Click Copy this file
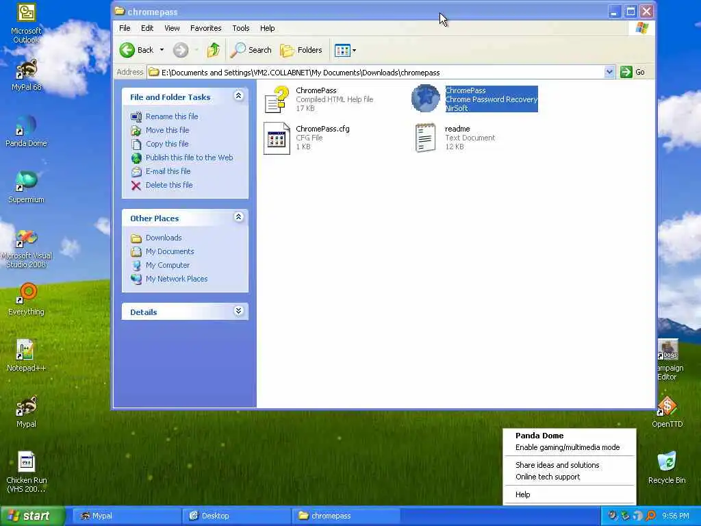 click(x=167, y=144)
